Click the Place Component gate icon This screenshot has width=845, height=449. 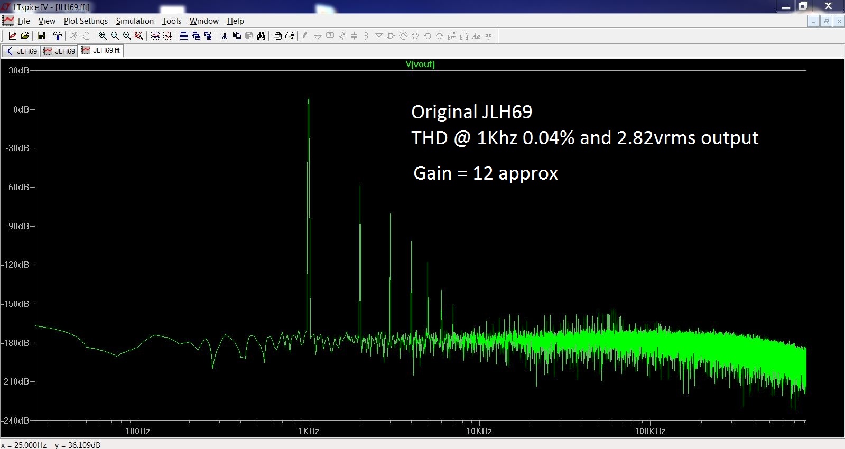391,36
